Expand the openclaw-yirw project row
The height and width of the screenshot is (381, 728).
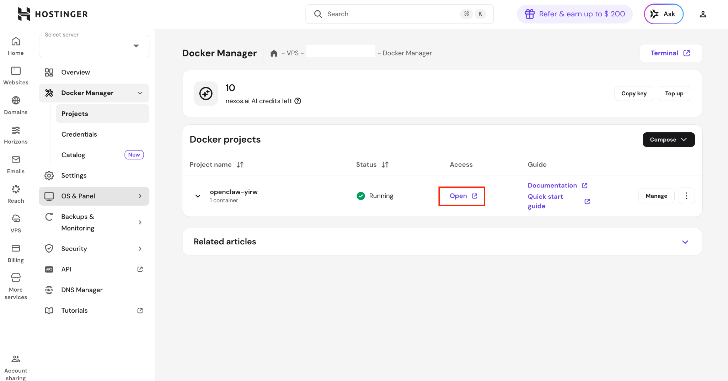pyautogui.click(x=198, y=196)
